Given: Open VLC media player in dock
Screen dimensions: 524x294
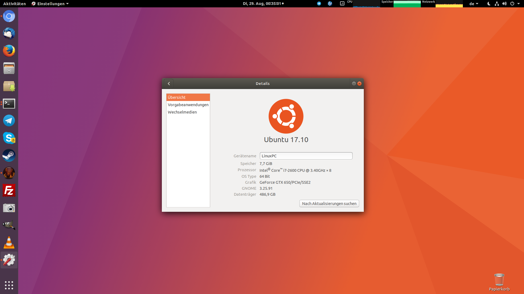Looking at the screenshot, I should click(x=9, y=243).
